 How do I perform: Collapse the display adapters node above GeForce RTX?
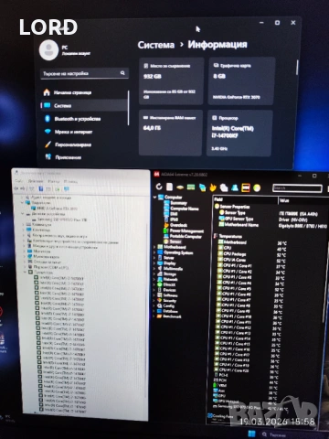[22, 203]
